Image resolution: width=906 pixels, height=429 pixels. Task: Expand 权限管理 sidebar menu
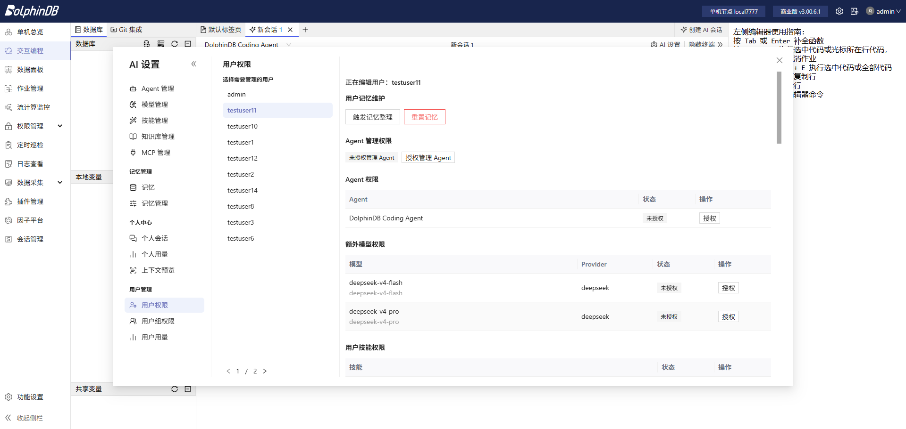coord(60,126)
